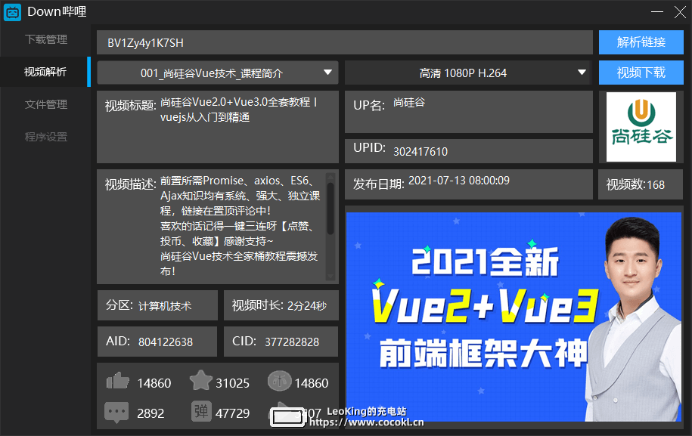Click the video description scrollbar
Image resolution: width=692 pixels, height=436 pixels.
click(x=330, y=209)
